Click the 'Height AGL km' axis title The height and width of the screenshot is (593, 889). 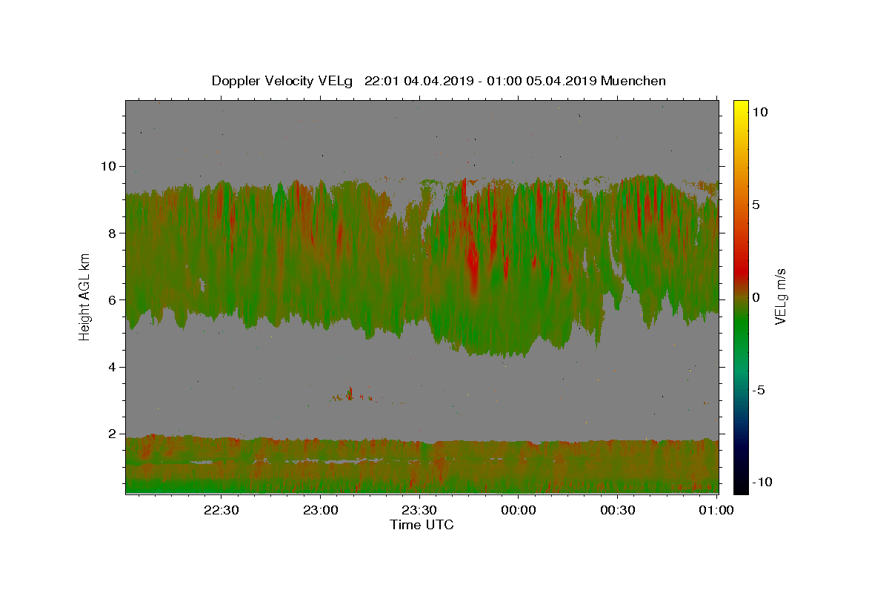(85, 296)
